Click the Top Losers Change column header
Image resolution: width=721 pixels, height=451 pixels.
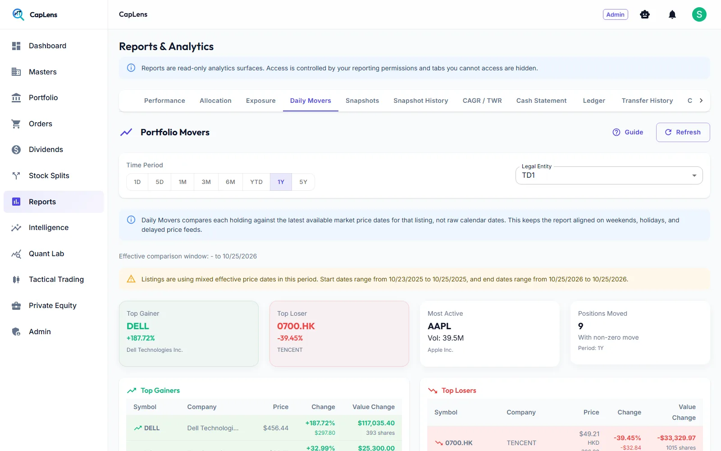[629, 412]
